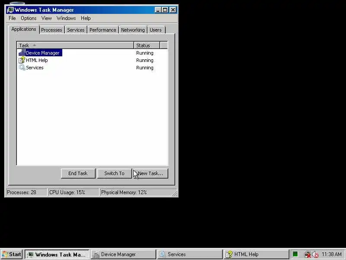Click the window resize grip corner
Screen dimensions: 346x260
175,193
